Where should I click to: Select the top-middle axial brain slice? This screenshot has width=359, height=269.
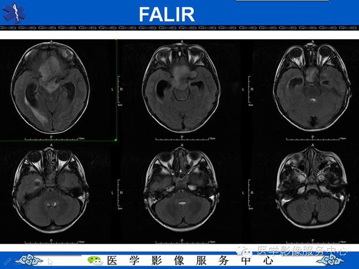[182, 87]
